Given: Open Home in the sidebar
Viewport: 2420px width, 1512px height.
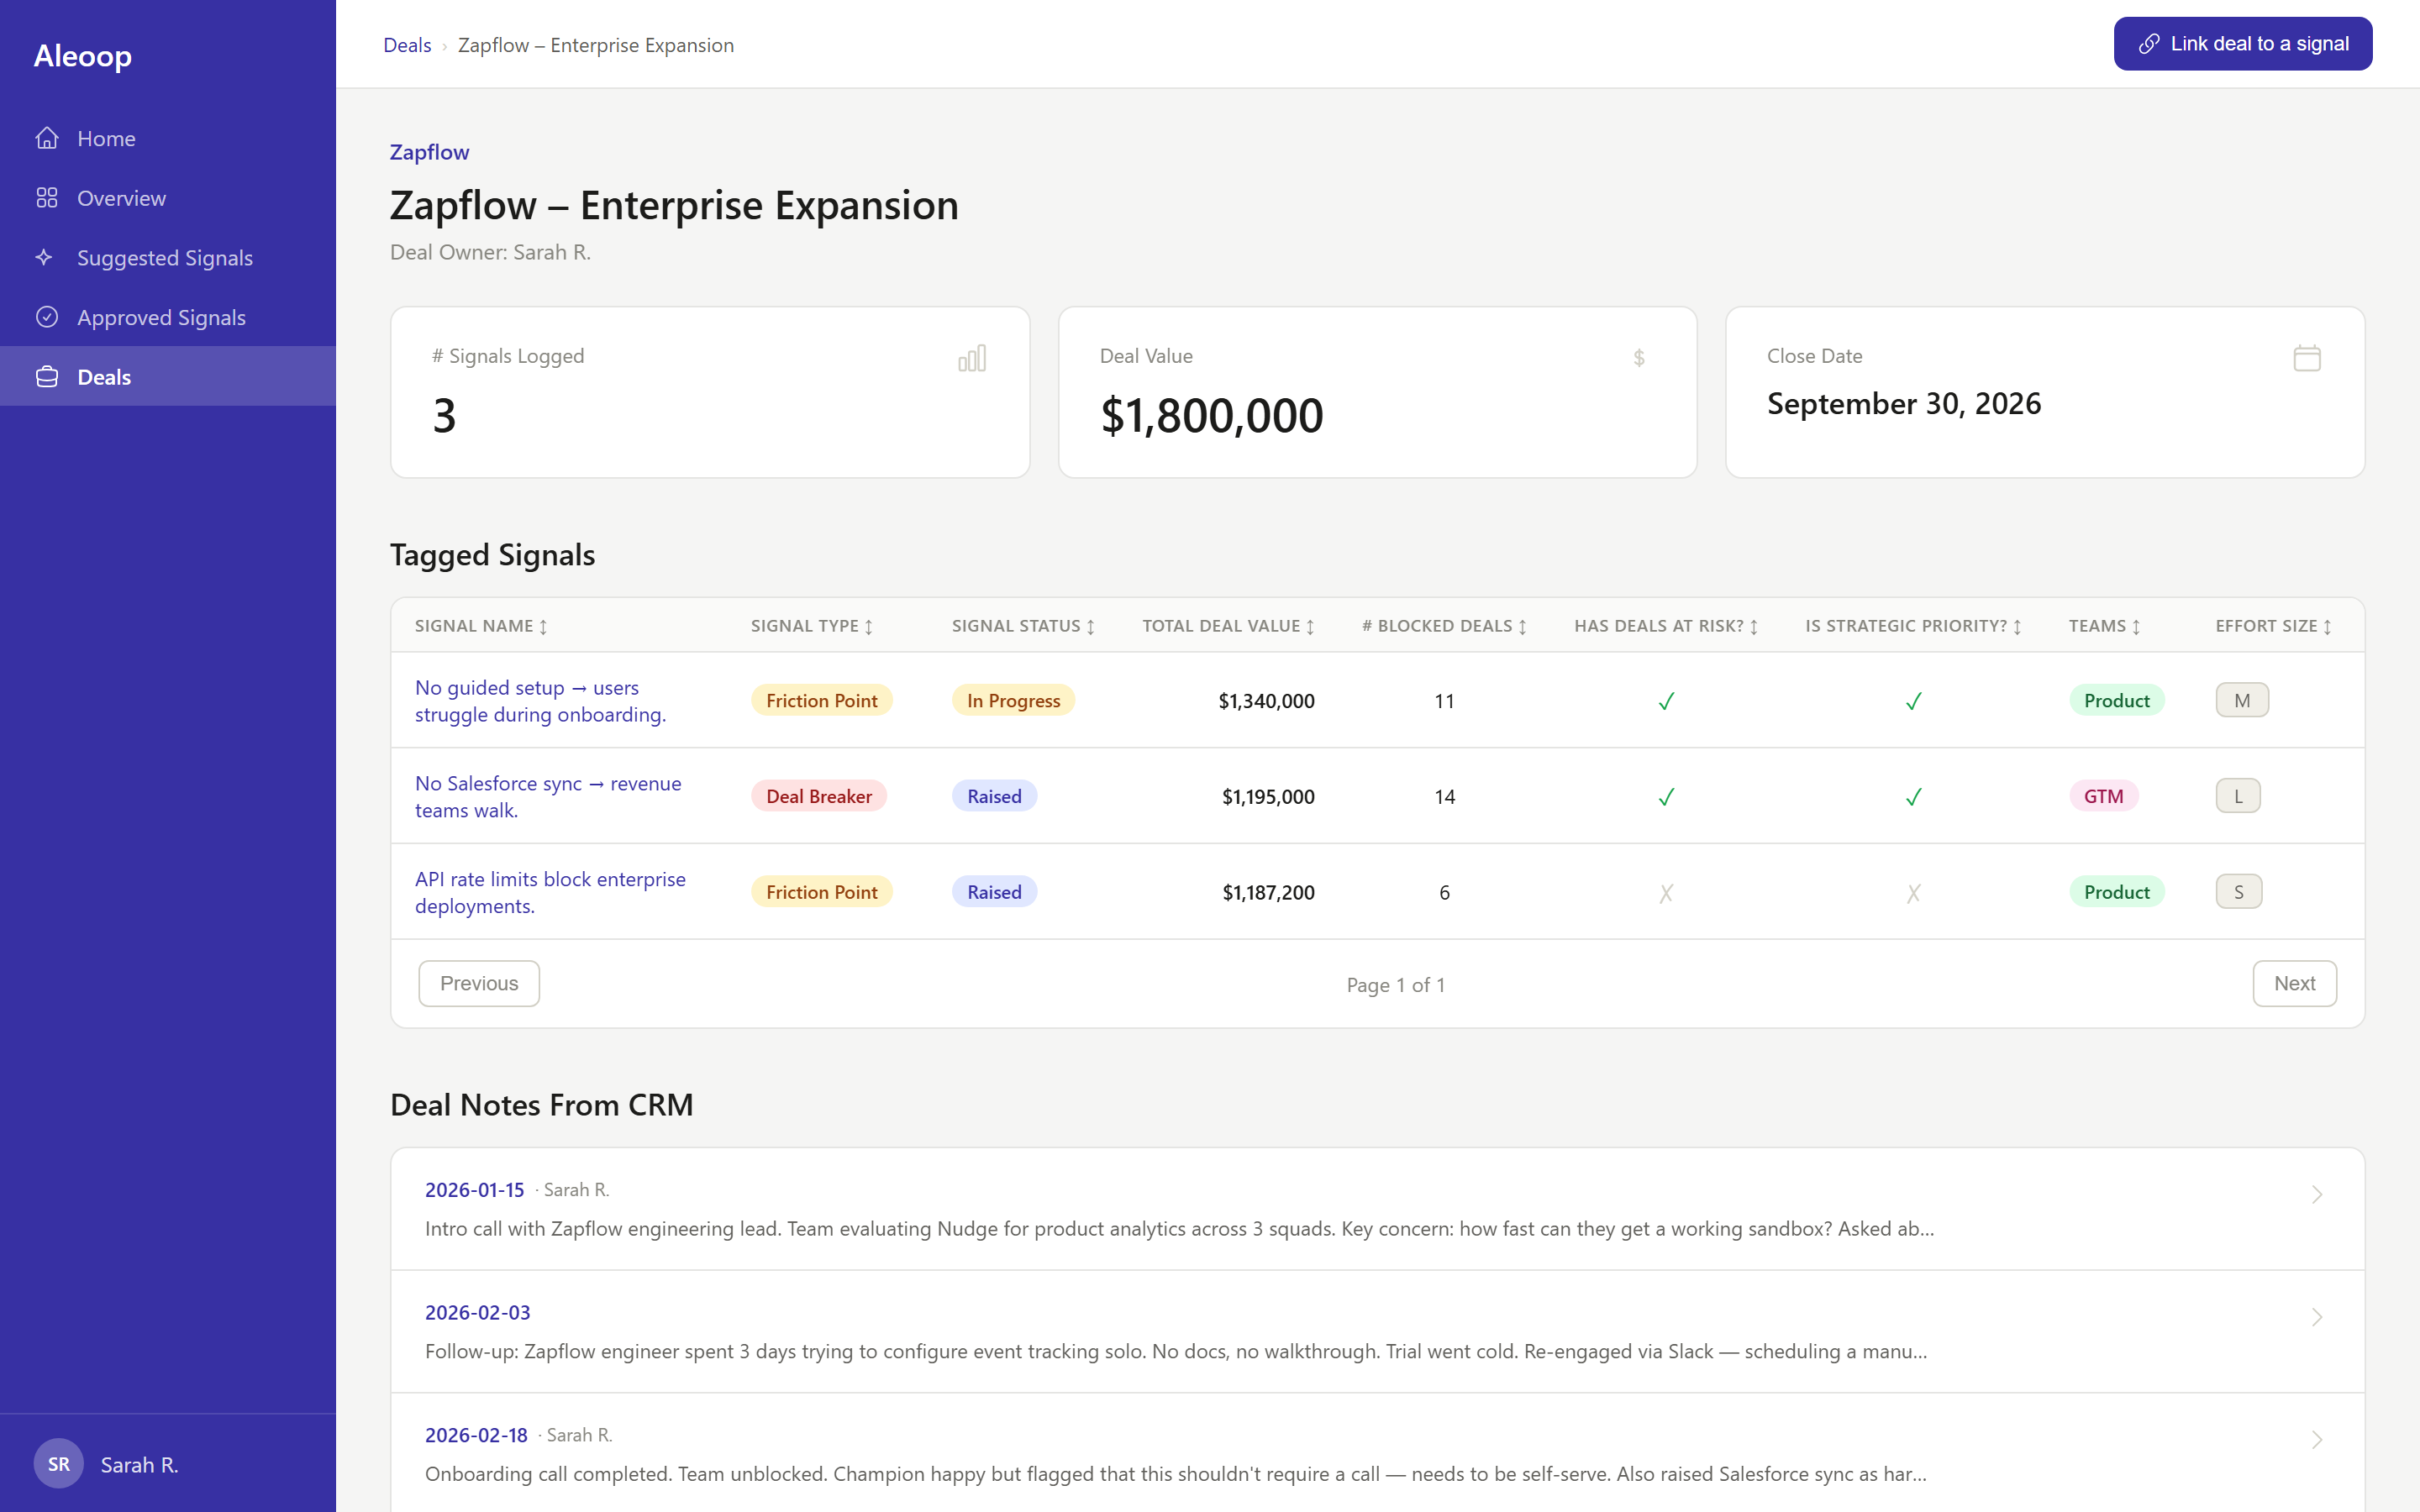Looking at the screenshot, I should coord(168,138).
